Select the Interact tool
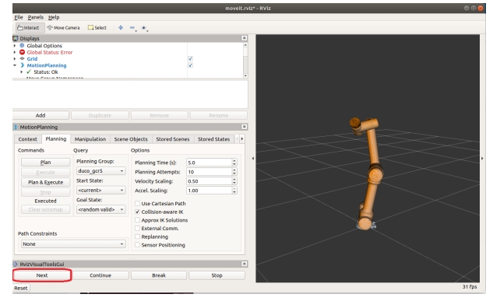Screen dimensions: 493x301 click(x=29, y=28)
